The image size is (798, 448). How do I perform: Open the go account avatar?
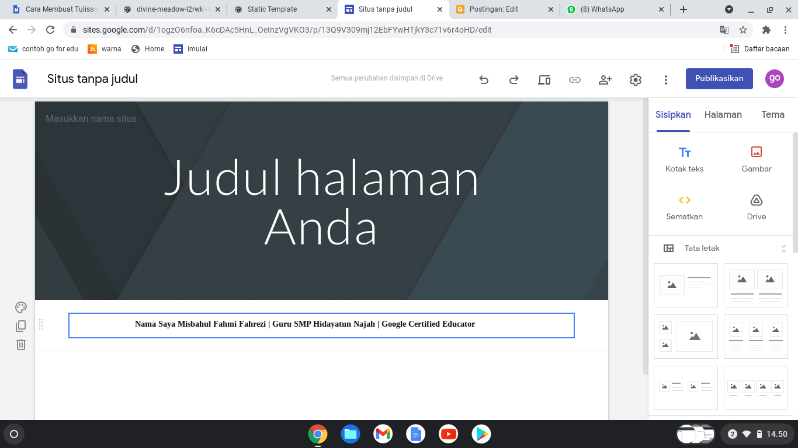775,79
